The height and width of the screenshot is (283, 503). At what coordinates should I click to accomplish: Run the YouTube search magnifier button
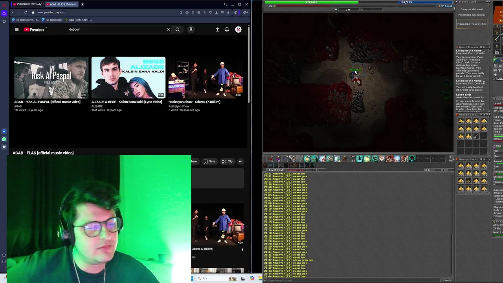pos(178,29)
